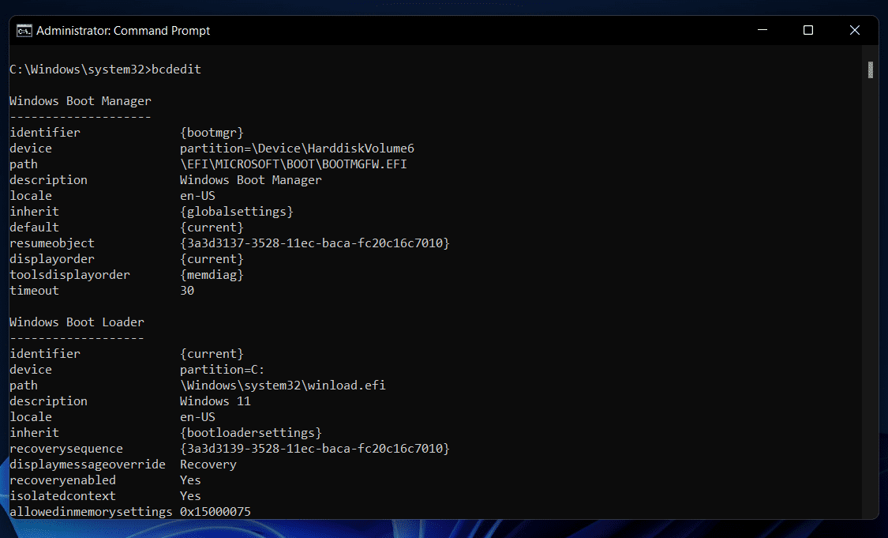Screen dimensions: 888x538
Task: Click the allowedinmemorysettings value 0x15000075
Action: pos(215,512)
